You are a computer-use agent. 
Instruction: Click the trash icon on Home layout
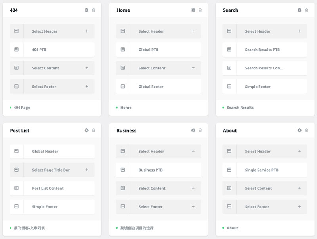[x=200, y=10]
